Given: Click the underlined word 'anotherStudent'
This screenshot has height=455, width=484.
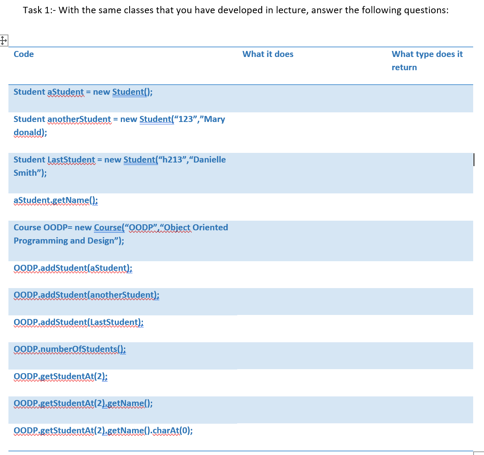Looking at the screenshot, I should pos(79,119).
